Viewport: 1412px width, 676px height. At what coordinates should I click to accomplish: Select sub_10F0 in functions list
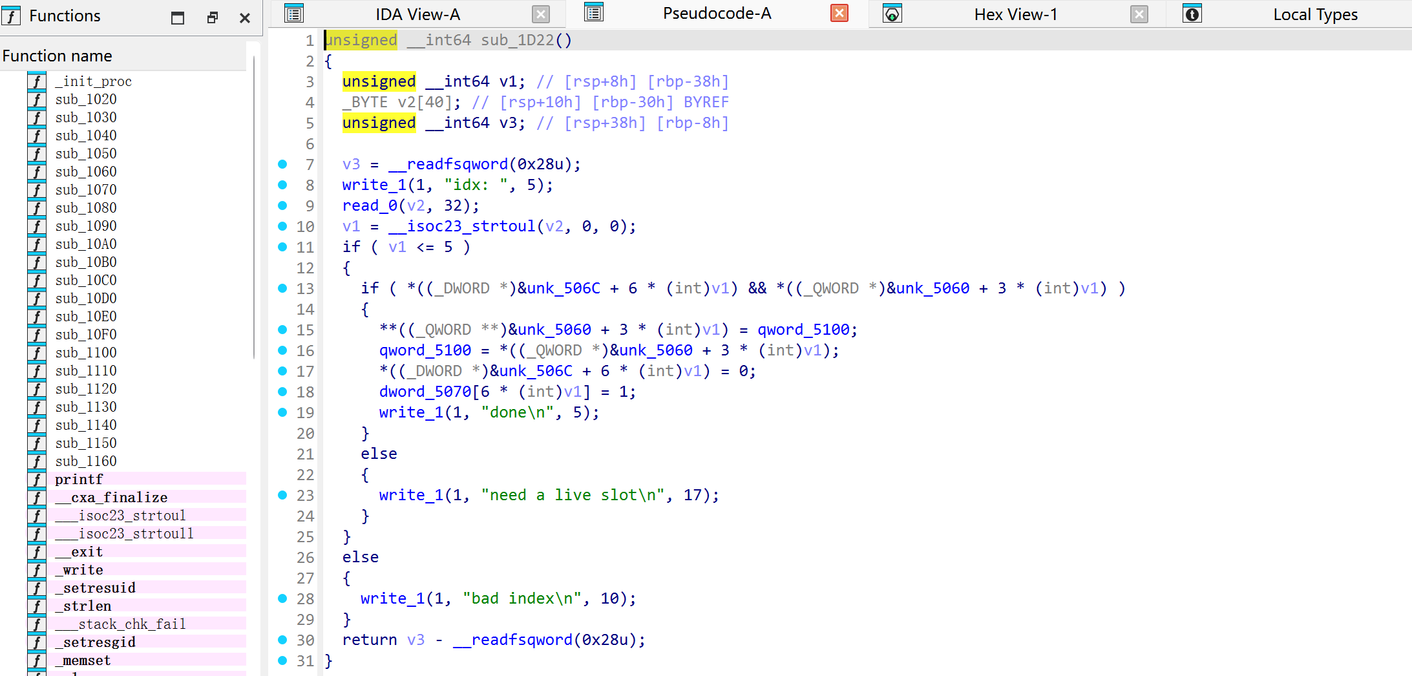pyautogui.click(x=86, y=335)
